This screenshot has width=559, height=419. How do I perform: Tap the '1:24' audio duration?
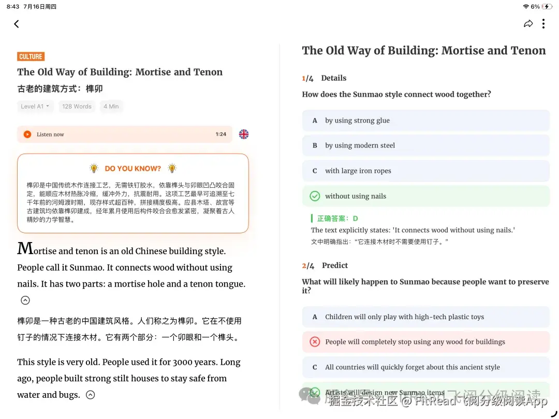point(220,134)
